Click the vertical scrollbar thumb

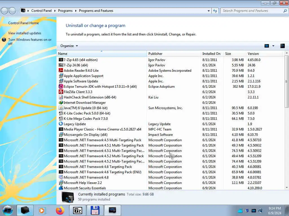(287, 81)
